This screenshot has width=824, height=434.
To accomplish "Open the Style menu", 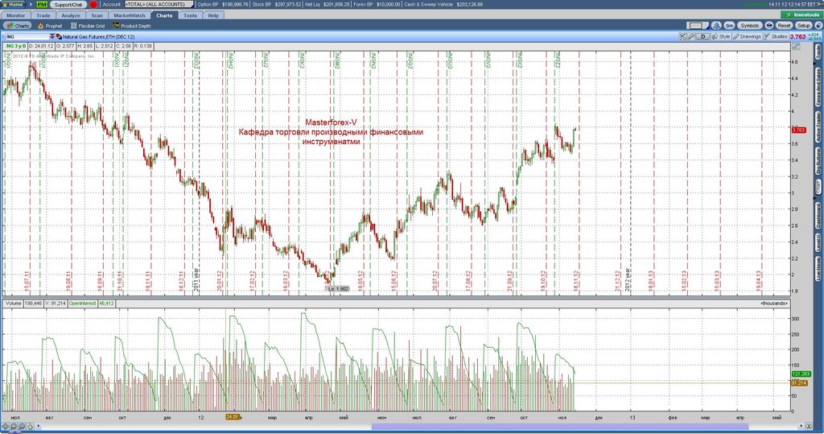I will click(x=721, y=37).
